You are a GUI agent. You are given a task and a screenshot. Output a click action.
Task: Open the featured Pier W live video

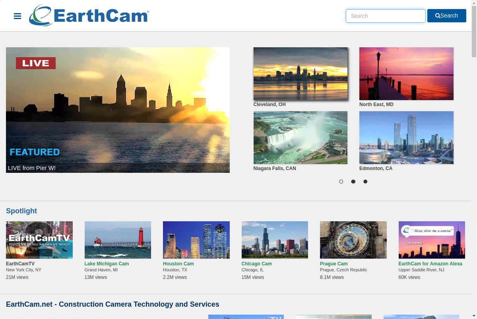pos(118,110)
